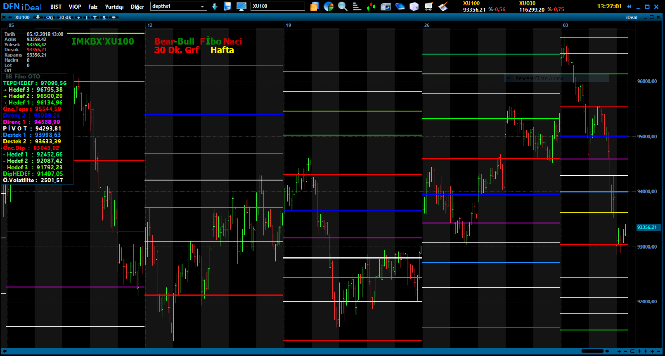This screenshot has height=356, width=665.
Task: Select the BB_Fibo_OTO indicator label
Action: tap(23, 77)
